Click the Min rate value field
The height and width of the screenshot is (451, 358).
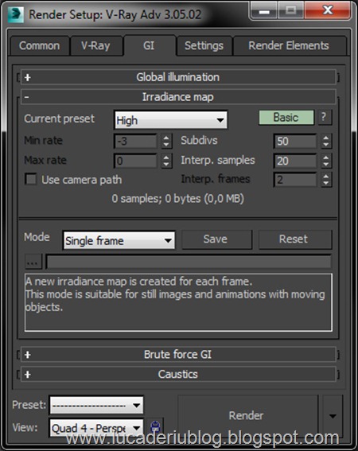135,141
